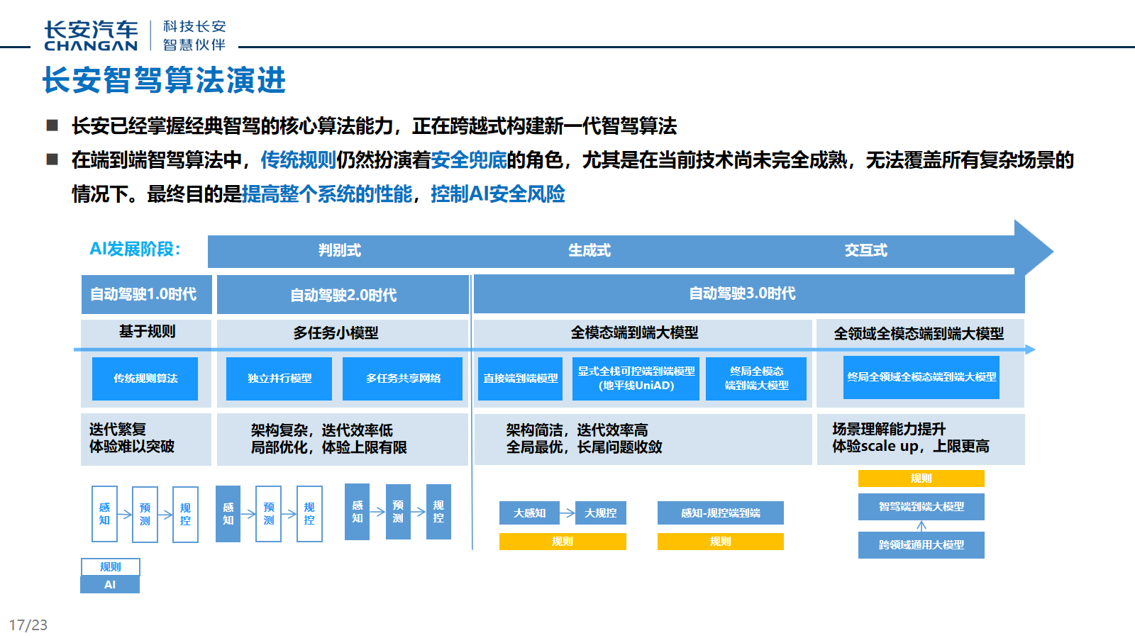
Task: Select the 传统规则算法 box
Action: click(145, 379)
